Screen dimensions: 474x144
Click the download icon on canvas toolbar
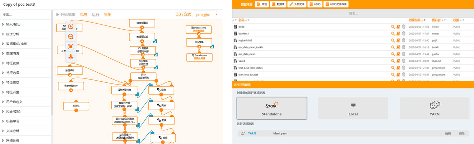click(x=71, y=56)
